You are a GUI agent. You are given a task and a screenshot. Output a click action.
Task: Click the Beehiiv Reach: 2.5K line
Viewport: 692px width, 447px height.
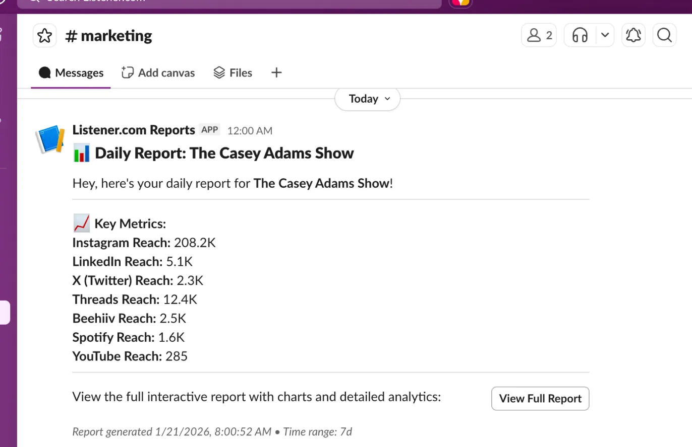[x=130, y=318]
